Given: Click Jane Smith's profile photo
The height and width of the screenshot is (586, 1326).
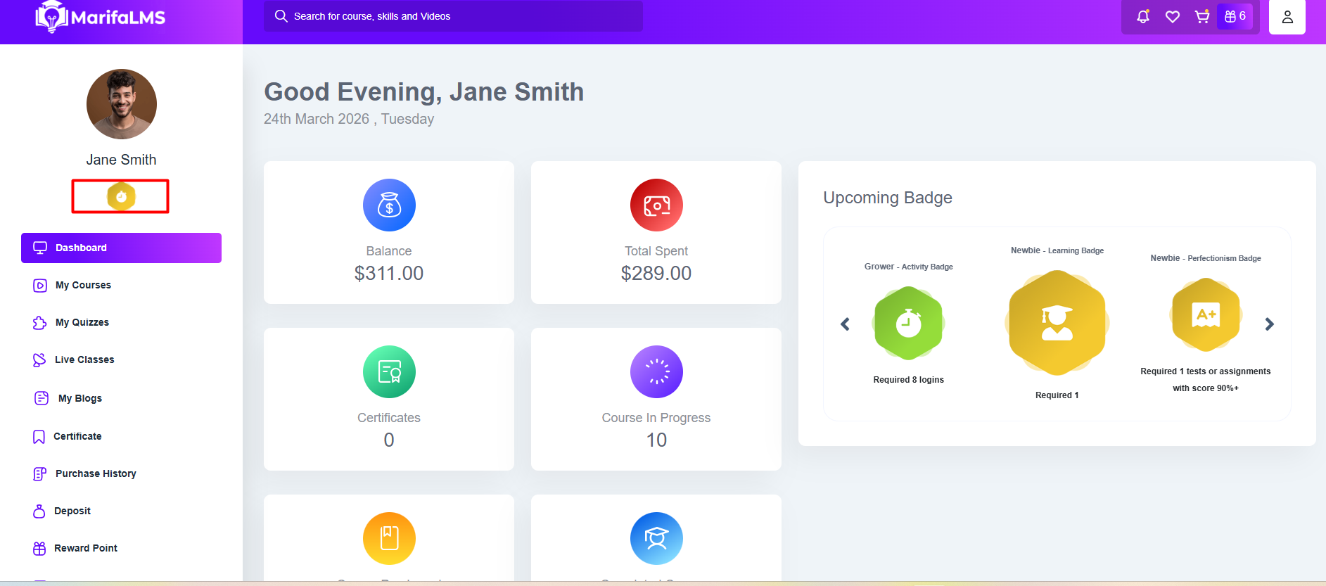Looking at the screenshot, I should (x=122, y=104).
